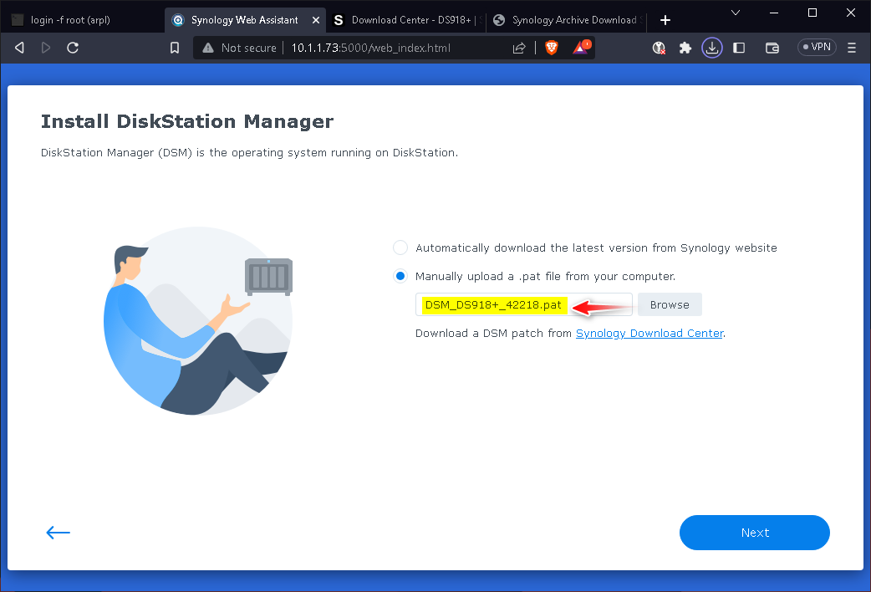Open the Synology Download Center link
The image size is (871, 592).
pos(649,333)
